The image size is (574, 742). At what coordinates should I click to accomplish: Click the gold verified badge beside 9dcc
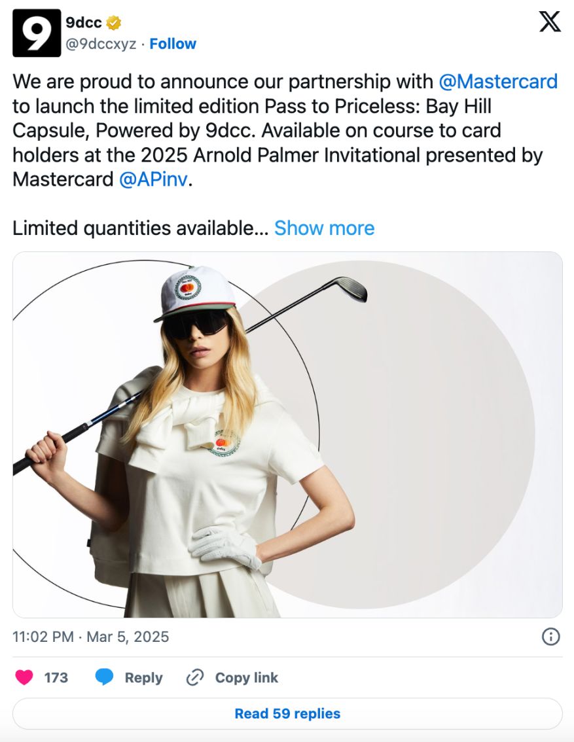114,23
